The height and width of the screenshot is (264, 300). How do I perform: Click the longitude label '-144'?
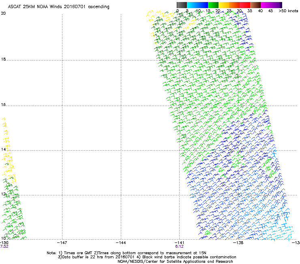coord(121,243)
